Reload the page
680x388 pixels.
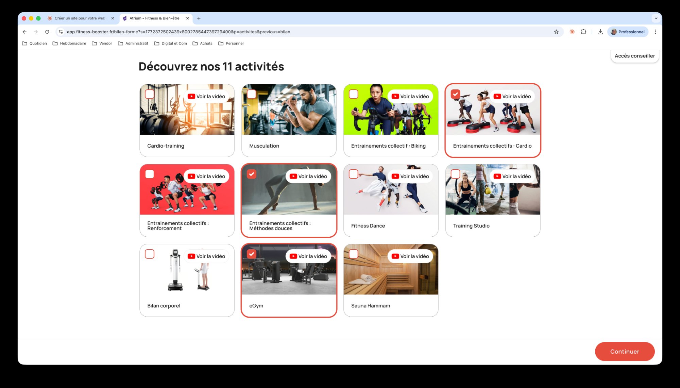click(x=47, y=32)
